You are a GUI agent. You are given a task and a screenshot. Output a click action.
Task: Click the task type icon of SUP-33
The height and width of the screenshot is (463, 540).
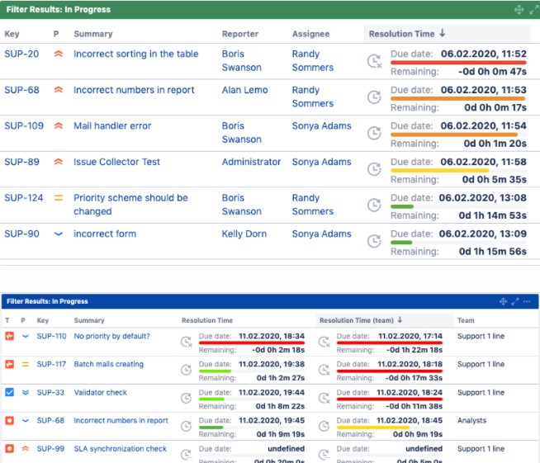tap(10, 392)
